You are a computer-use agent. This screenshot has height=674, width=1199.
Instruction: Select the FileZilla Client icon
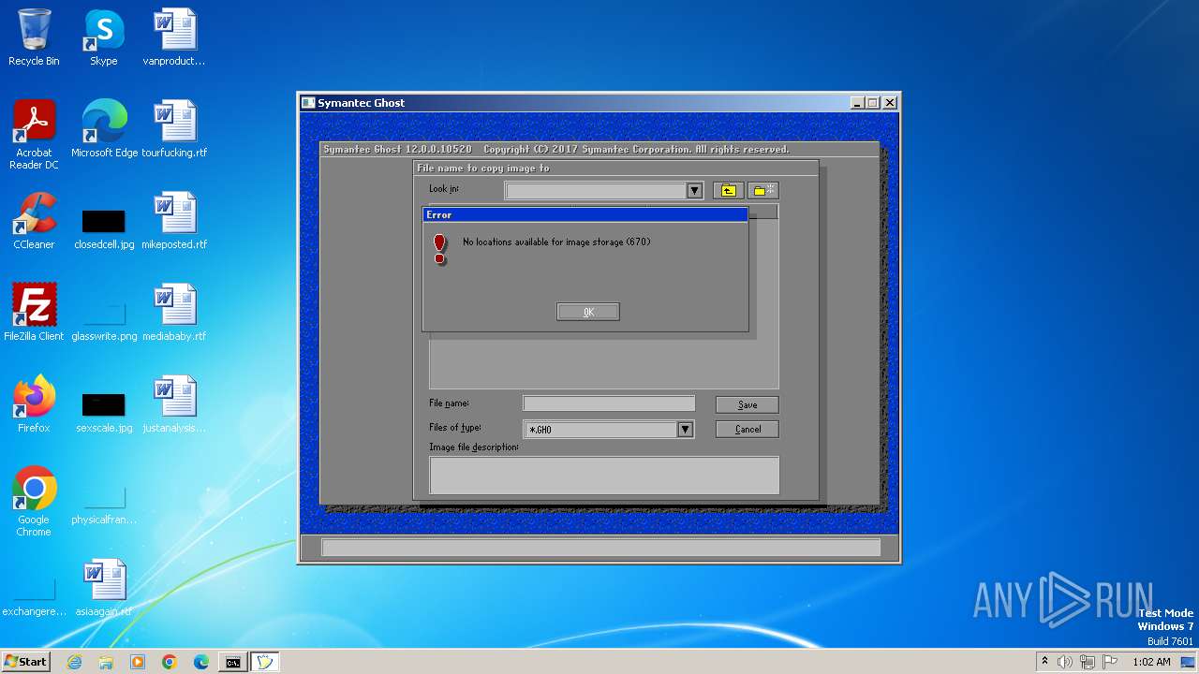click(x=34, y=313)
